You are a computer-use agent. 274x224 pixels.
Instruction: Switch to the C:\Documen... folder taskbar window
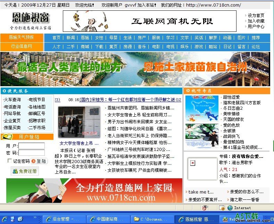[152, 219]
